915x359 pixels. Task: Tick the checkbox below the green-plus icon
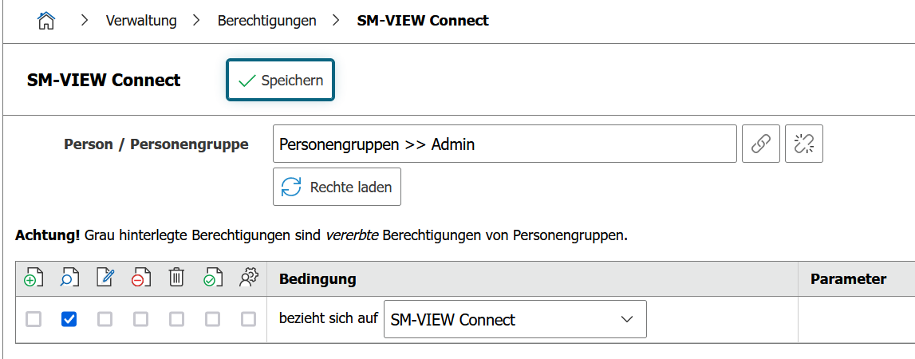34,319
